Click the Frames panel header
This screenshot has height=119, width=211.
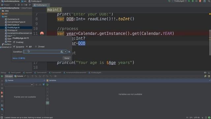(x=25, y=80)
